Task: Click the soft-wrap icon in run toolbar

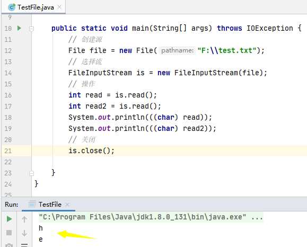Action: (x=24, y=245)
